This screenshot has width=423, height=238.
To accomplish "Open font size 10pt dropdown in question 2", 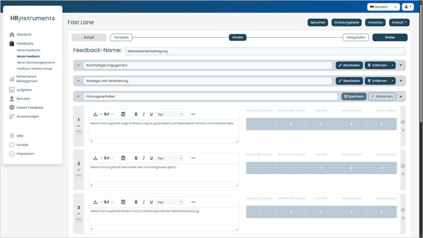I will coord(170,158).
